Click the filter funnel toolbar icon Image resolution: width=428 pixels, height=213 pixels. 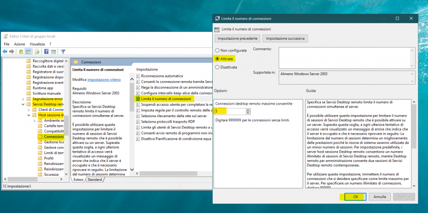(63, 51)
